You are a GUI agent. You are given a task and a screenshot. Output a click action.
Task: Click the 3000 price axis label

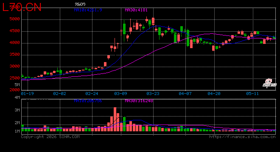coord(15,66)
